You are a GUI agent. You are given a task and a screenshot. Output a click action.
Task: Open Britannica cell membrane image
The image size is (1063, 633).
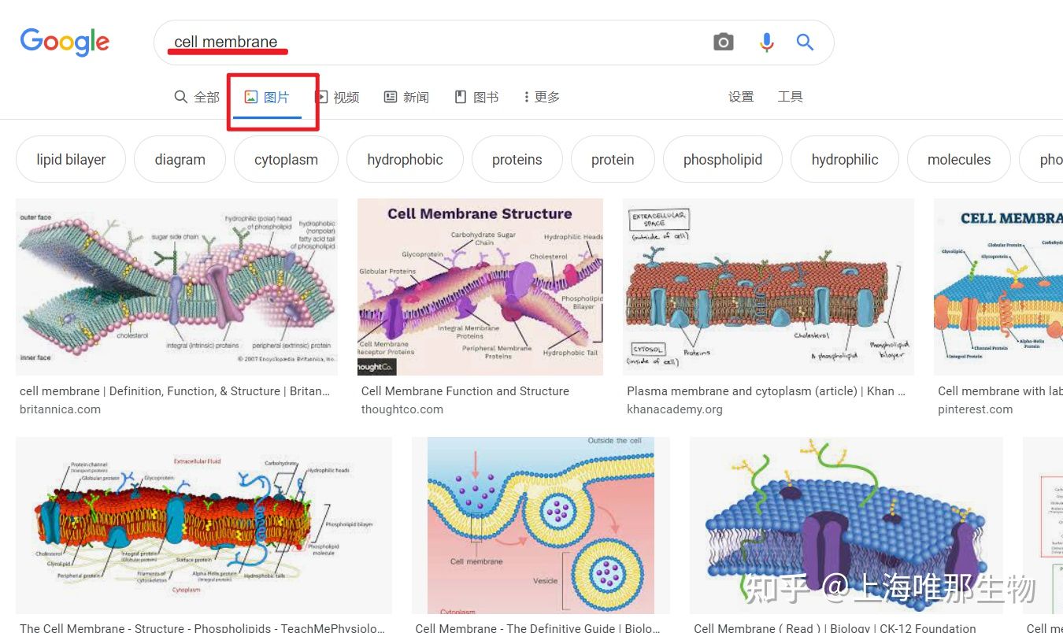pyautogui.click(x=177, y=287)
